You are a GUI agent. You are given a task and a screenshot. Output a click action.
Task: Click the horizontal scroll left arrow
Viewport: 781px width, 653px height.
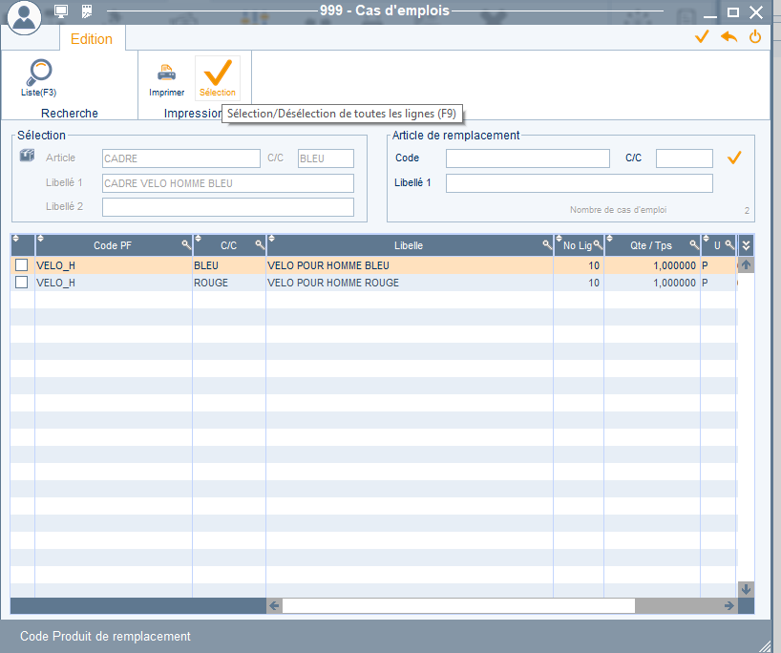pos(274,605)
